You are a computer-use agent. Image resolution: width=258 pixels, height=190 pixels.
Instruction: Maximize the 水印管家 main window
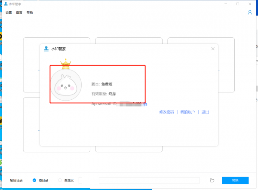tap(238, 4)
